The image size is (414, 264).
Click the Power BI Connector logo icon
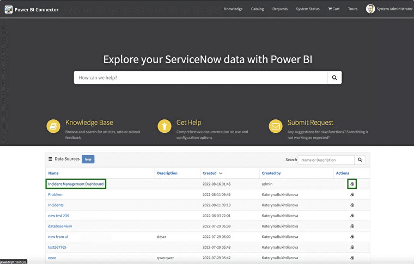tap(9, 9)
